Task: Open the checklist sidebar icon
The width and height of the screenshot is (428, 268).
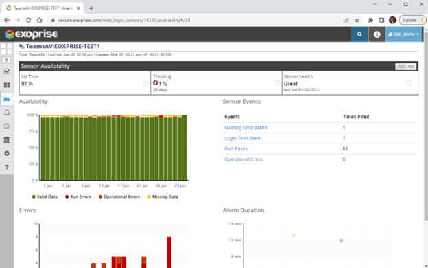Action: 7,71
